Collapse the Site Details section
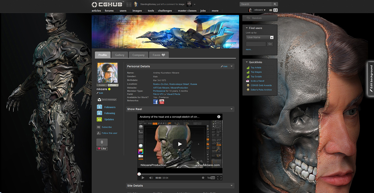Viewport: 374px width, 193px height. click(232, 186)
